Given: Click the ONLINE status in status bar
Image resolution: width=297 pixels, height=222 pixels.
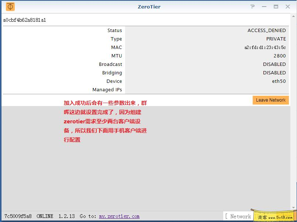Looking at the screenshot, I should (x=45, y=216).
